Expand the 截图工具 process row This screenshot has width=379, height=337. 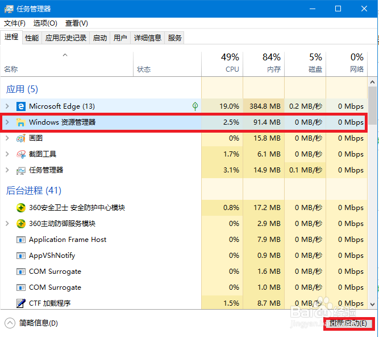pos(7,154)
